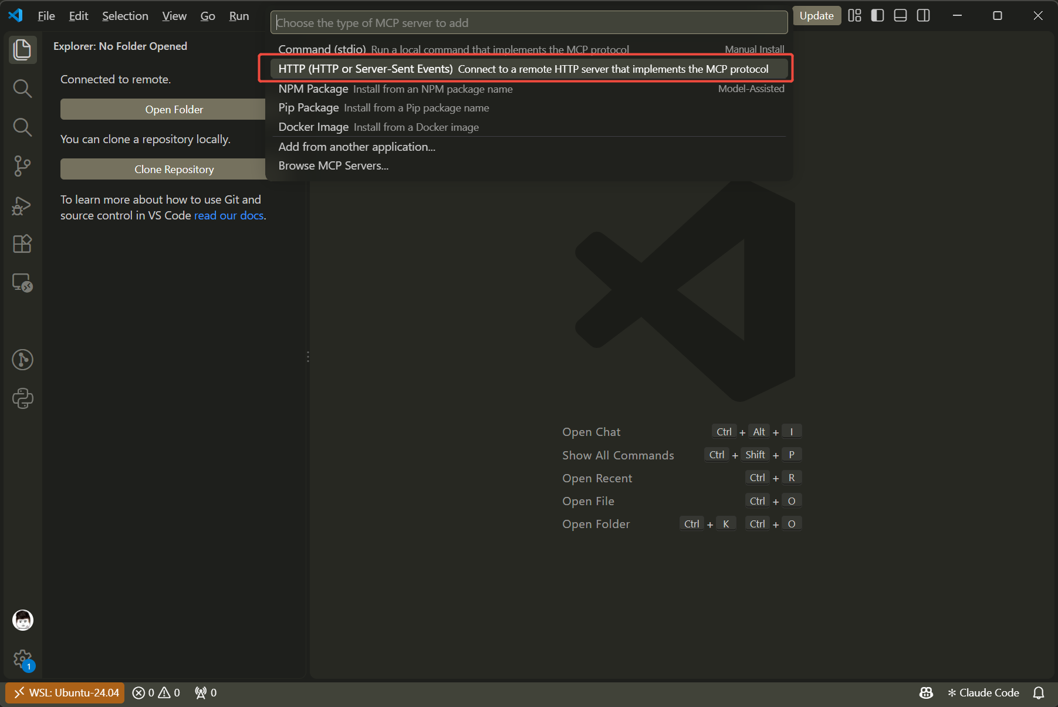Click the Update button in title bar
The height and width of the screenshot is (707, 1058).
pos(816,16)
